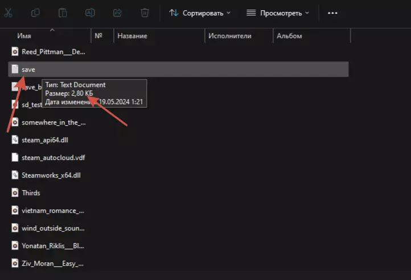This screenshot has height=280, width=411.
Task: Click the Rename icon in toolbar
Action: 90,13
